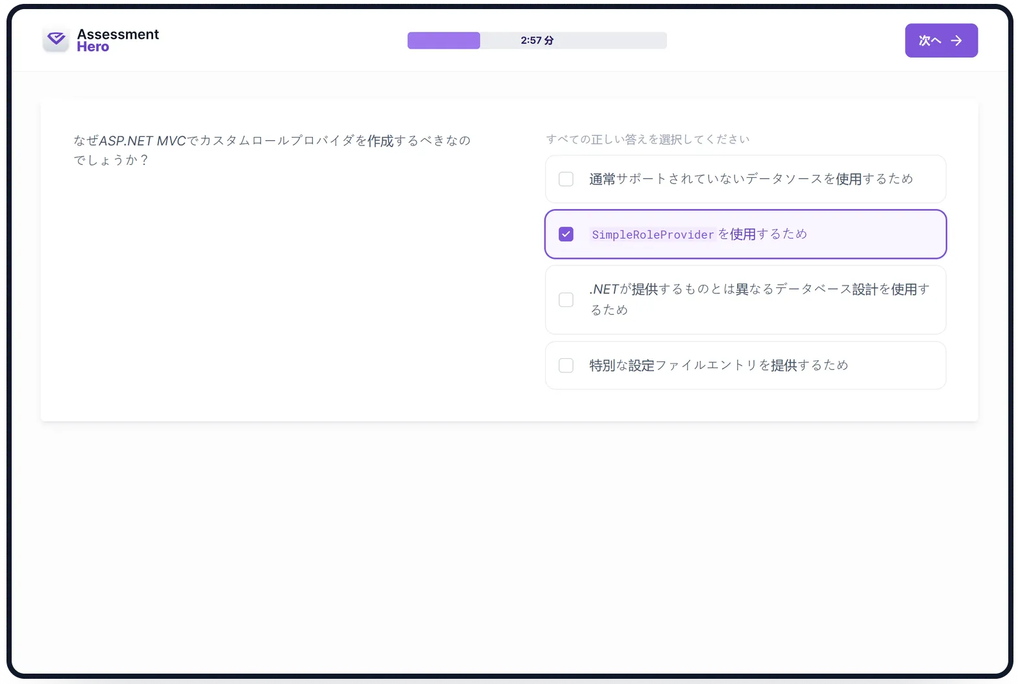
Task: Click the checkmark icon beside SimpleRoleProvider
Action: pos(566,234)
